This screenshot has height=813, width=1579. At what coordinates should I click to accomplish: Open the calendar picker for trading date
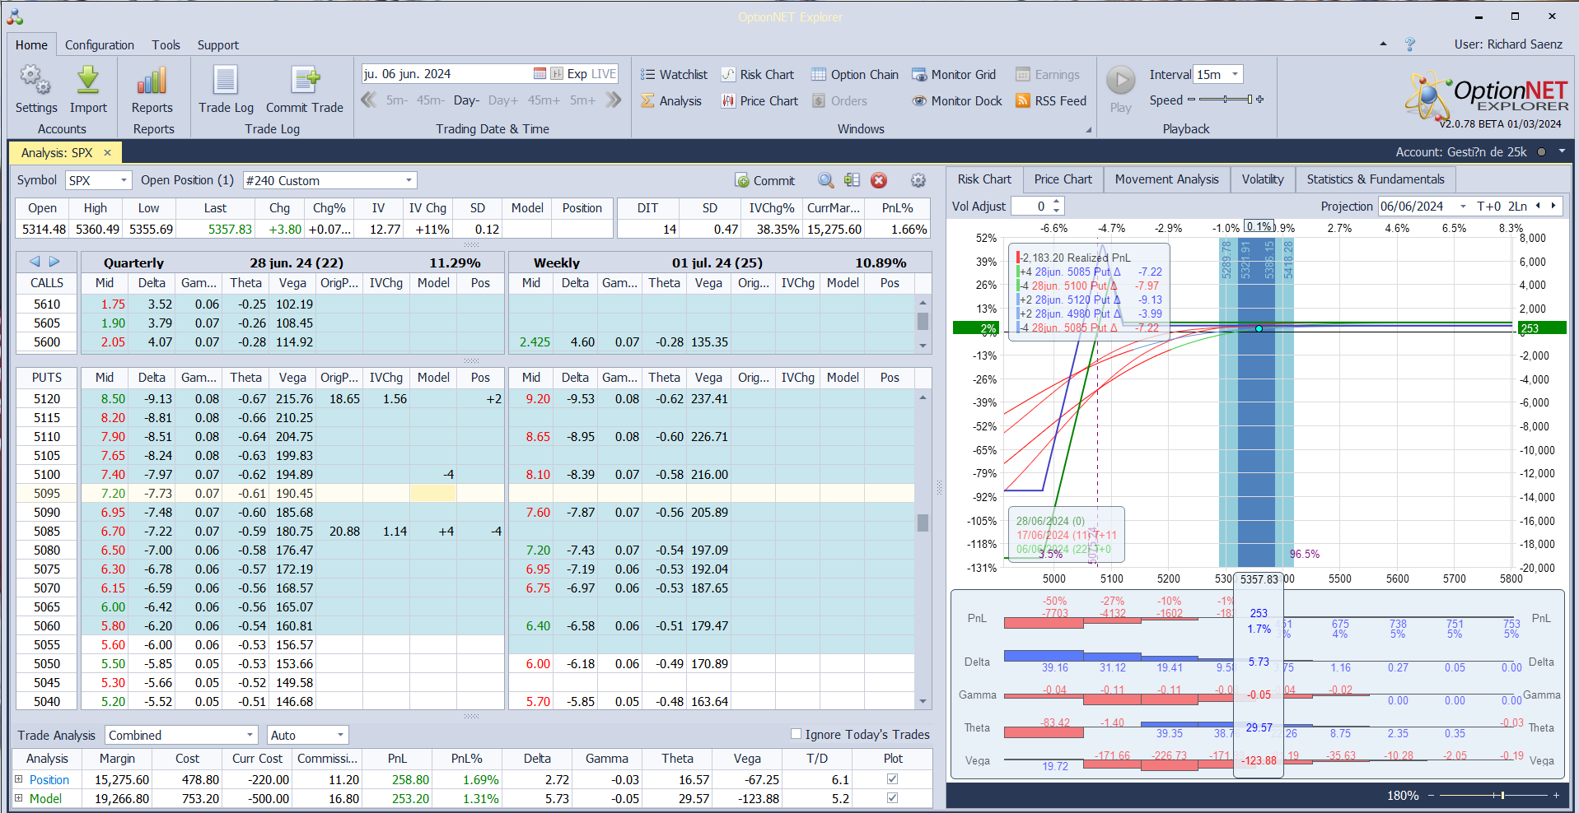[x=540, y=73]
